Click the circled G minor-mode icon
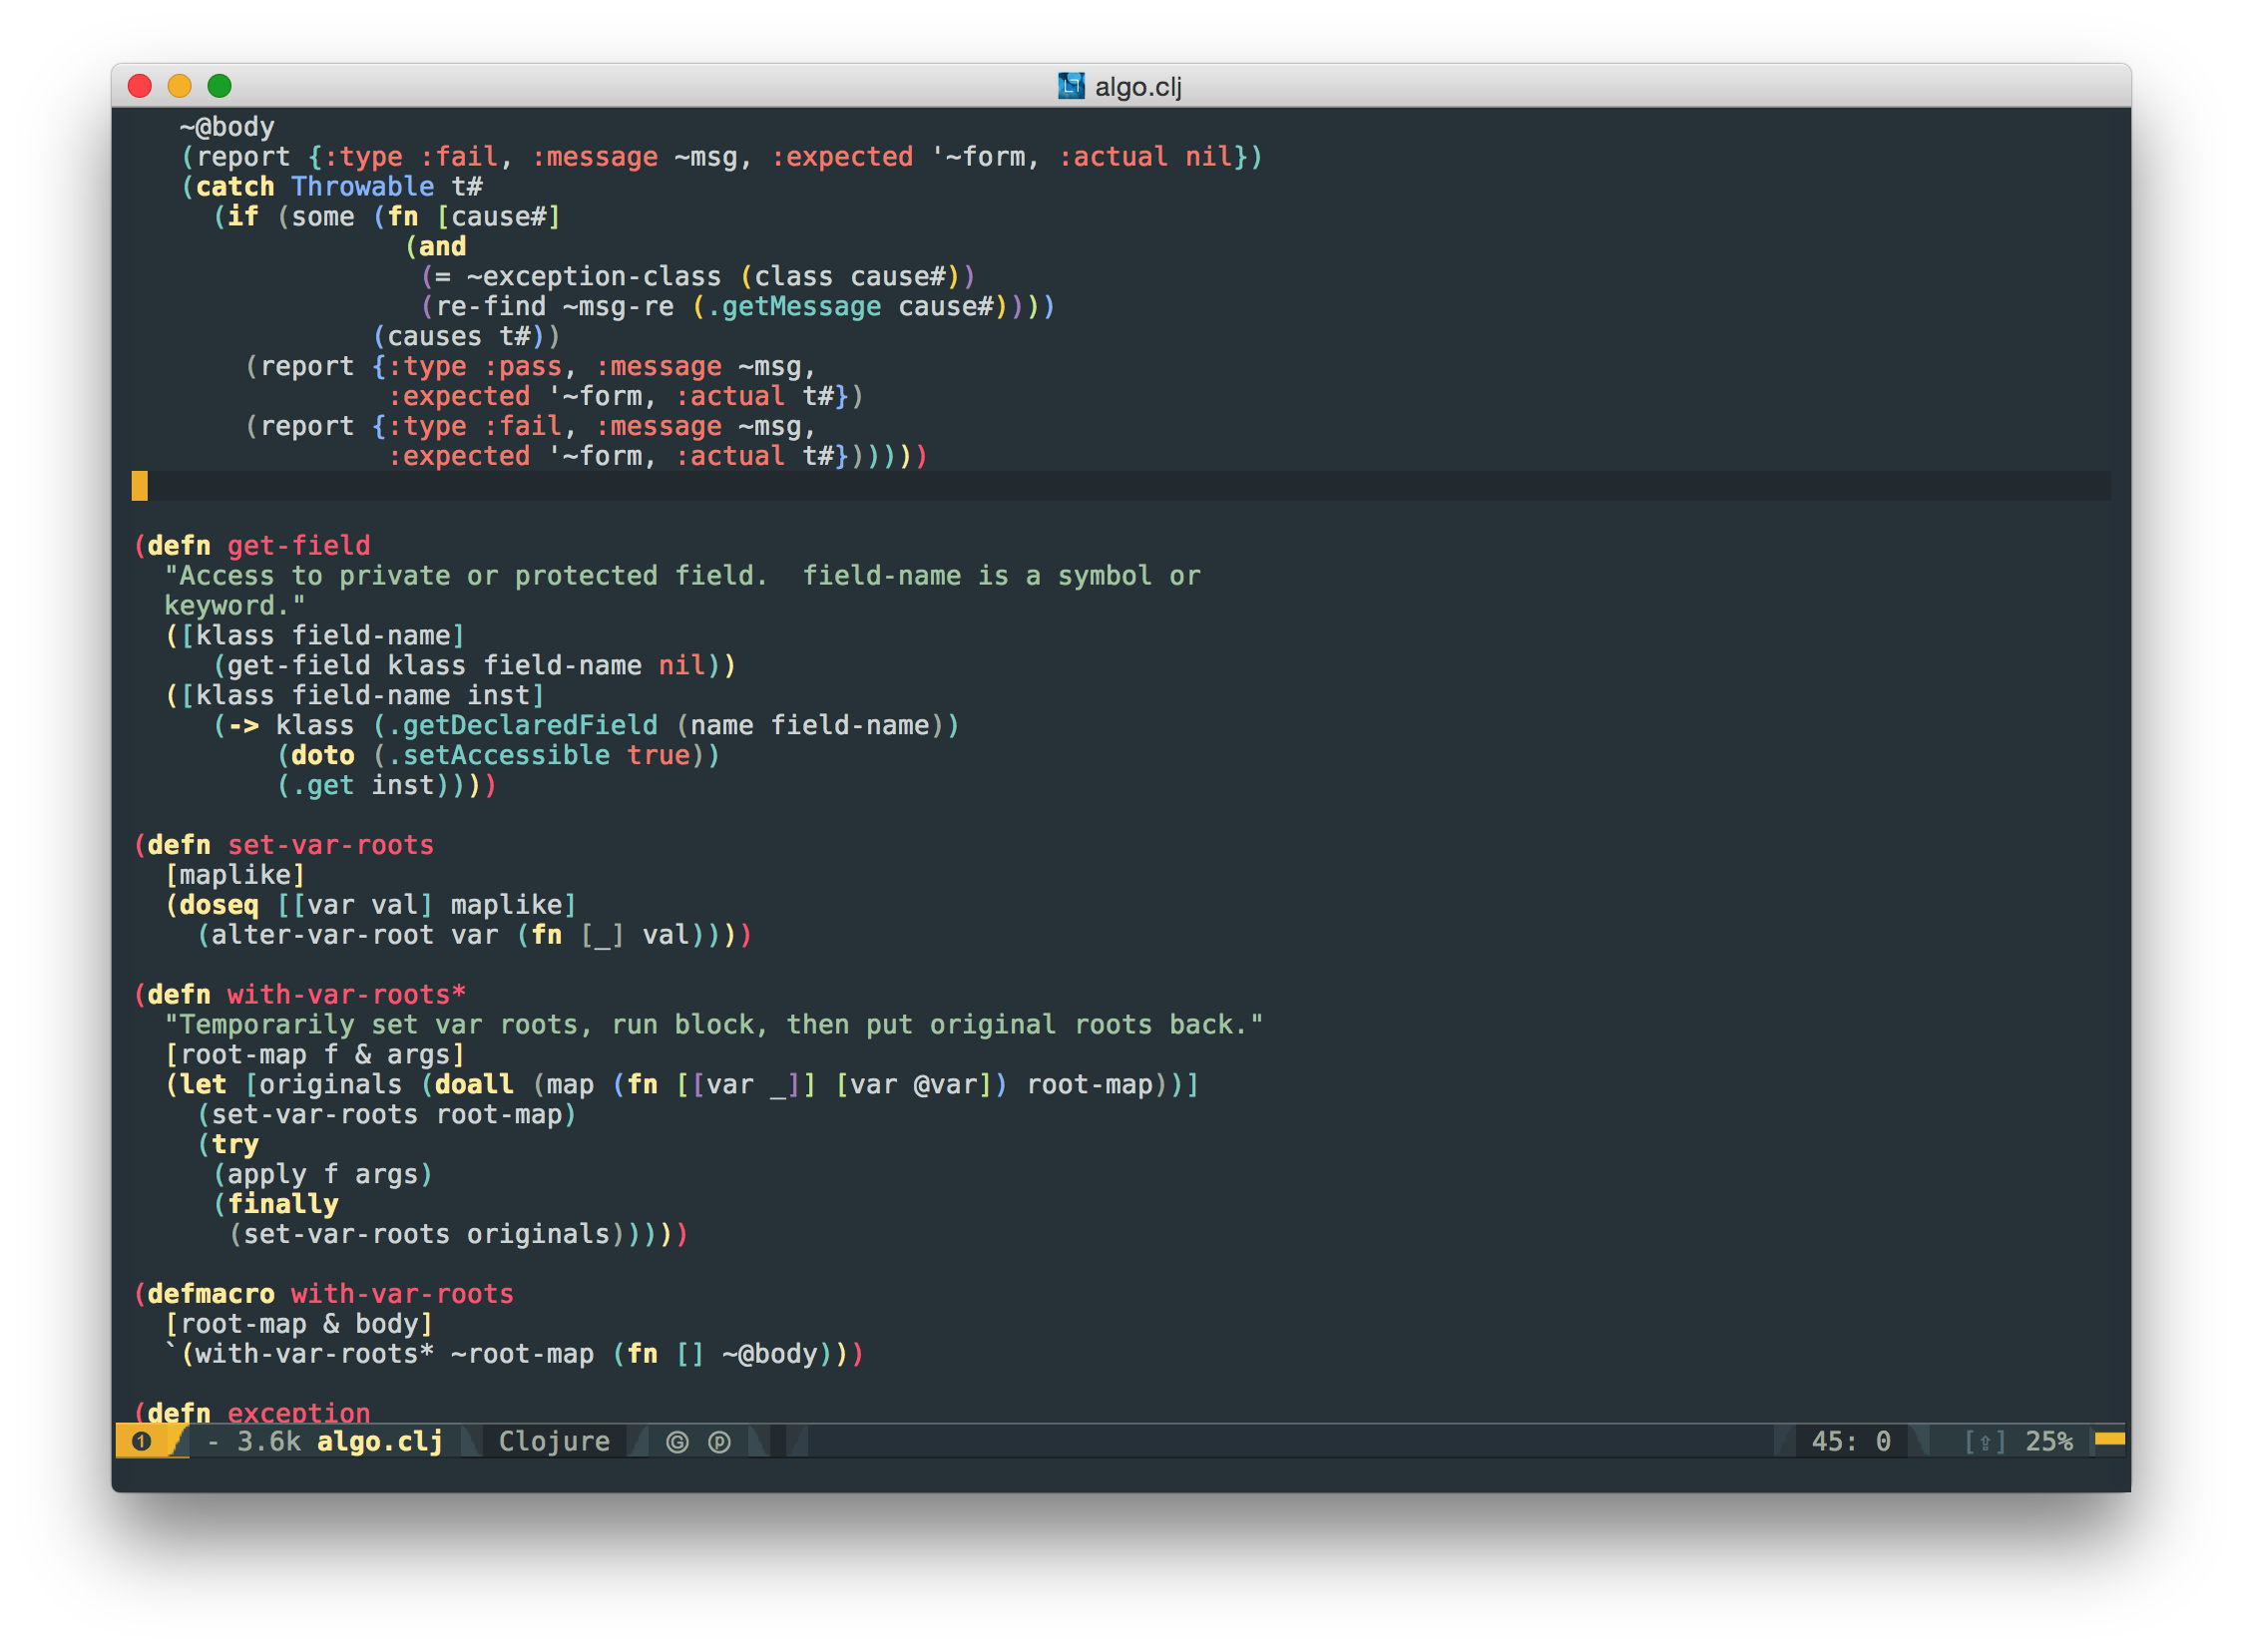 click(x=677, y=1442)
